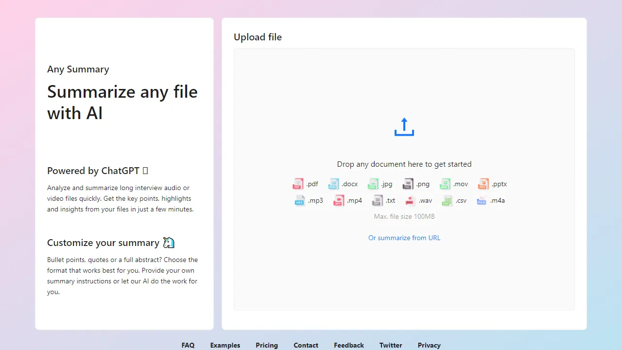Click the Upload file heading
Screen dimensions: 622x350
258,37
